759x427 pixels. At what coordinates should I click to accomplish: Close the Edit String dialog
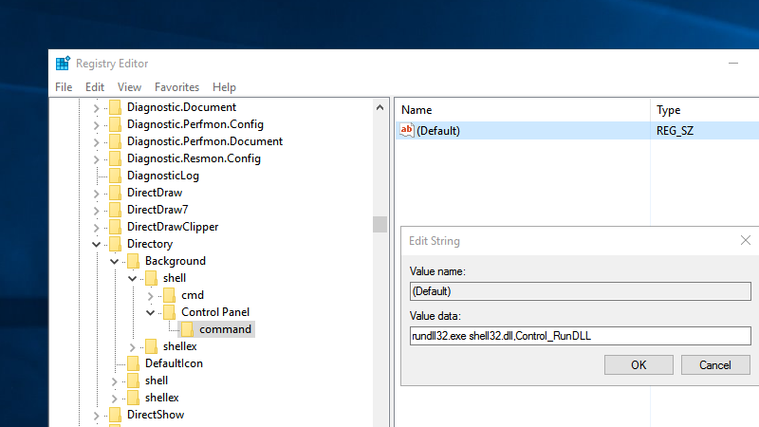746,240
